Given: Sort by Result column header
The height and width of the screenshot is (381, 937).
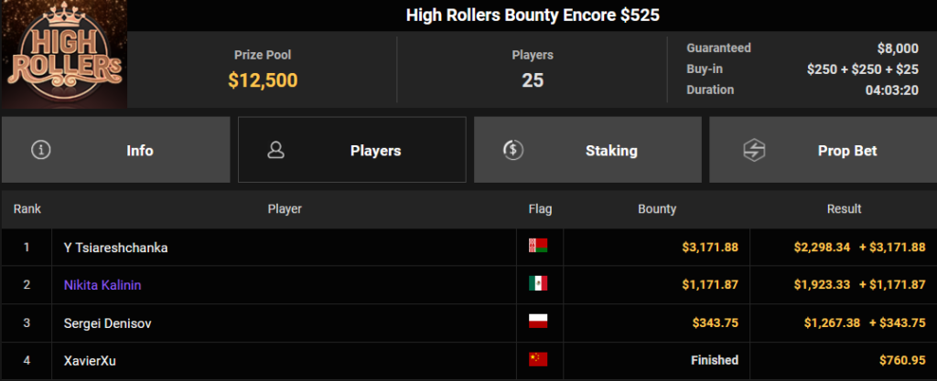Looking at the screenshot, I should point(844,209).
